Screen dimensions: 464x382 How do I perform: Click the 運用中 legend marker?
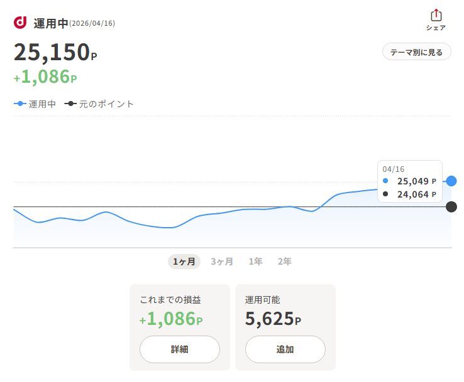[x=19, y=104]
